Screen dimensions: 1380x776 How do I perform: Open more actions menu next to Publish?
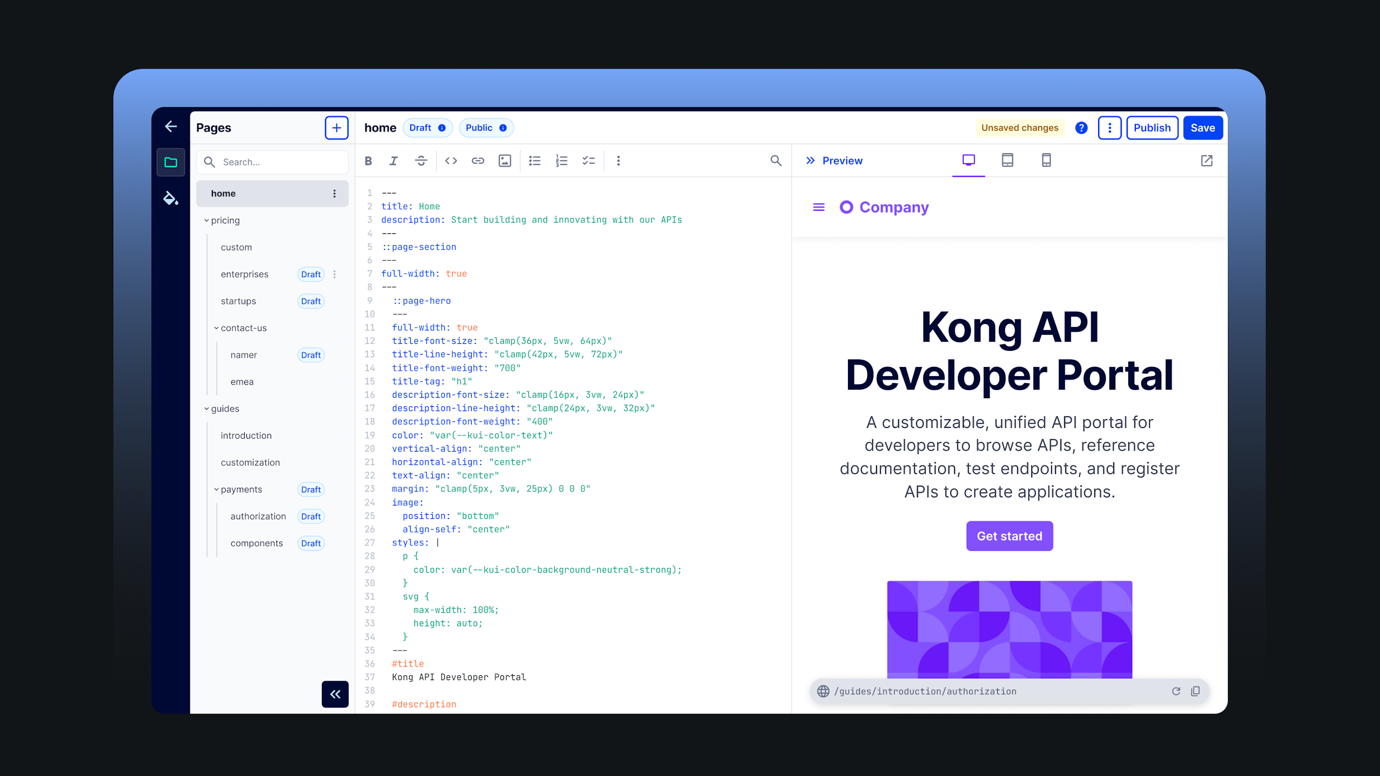1110,128
